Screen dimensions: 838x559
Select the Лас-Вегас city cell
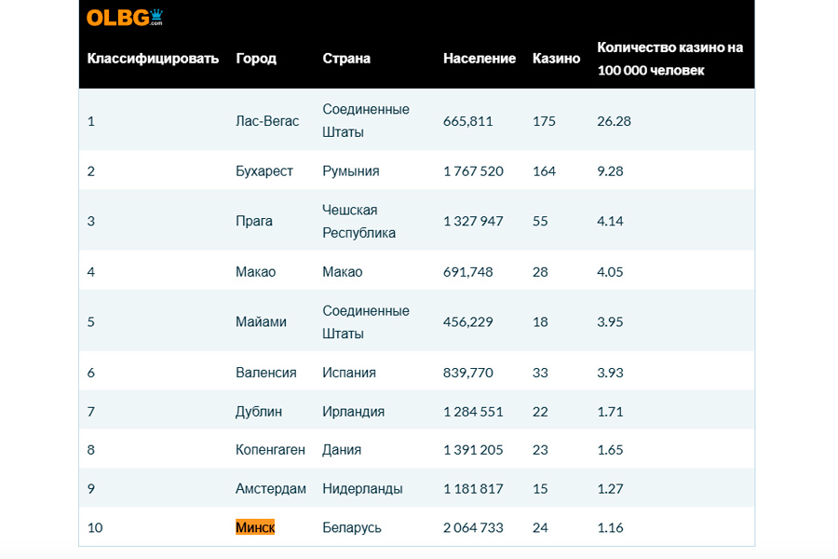point(267,121)
